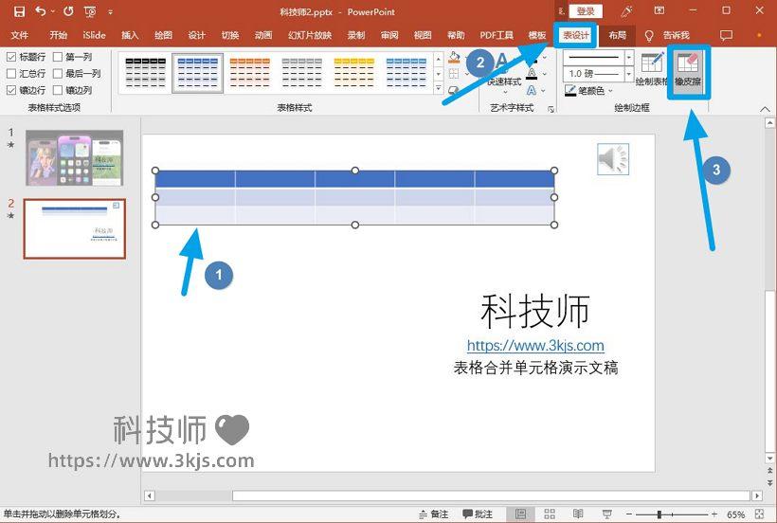777x523 pixels.
Task: Click the zoom slider handle
Action: pyautogui.click(x=660, y=514)
